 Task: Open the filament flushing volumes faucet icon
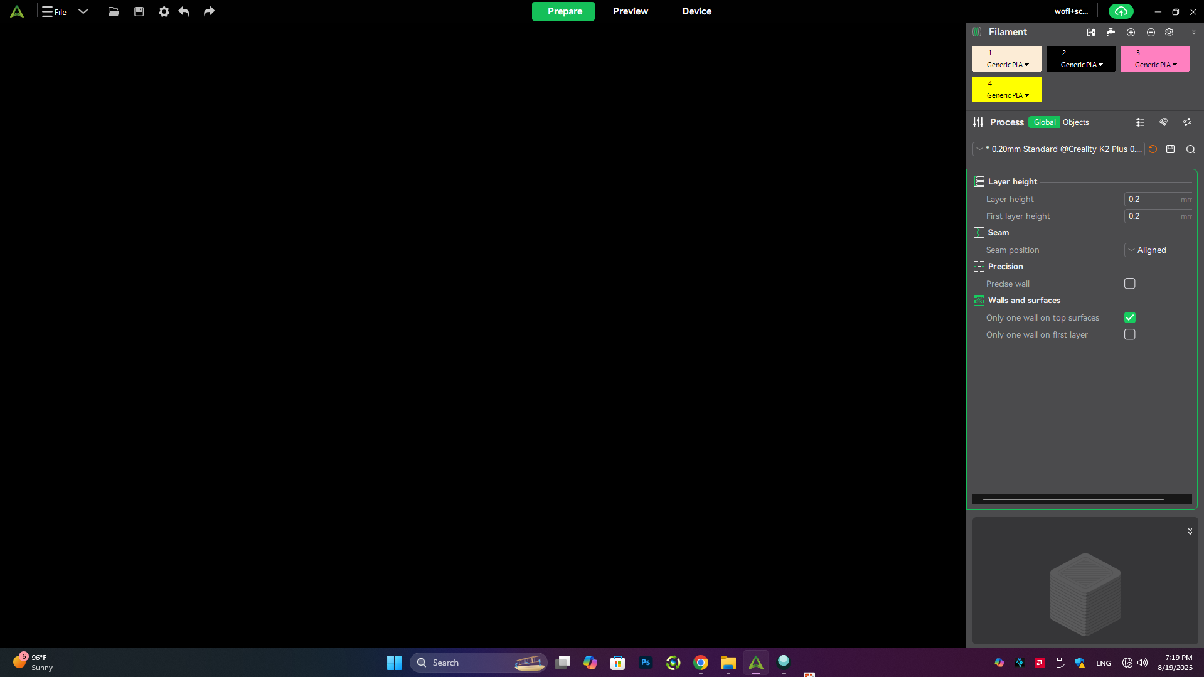(1111, 32)
